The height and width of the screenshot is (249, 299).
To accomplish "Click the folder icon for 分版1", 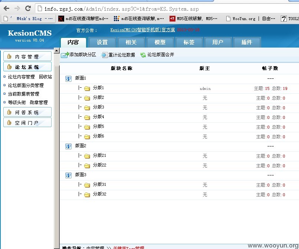I will coord(87,88).
